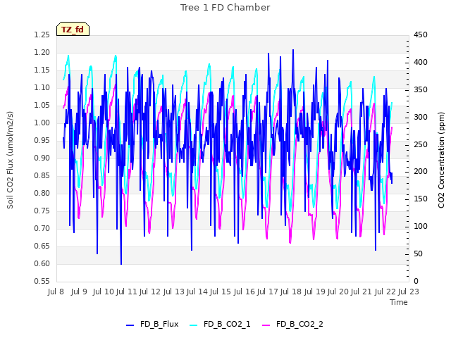Click the magenta FD_B_CO2_2 legend swatch
The image size is (451, 338).
(266, 325)
